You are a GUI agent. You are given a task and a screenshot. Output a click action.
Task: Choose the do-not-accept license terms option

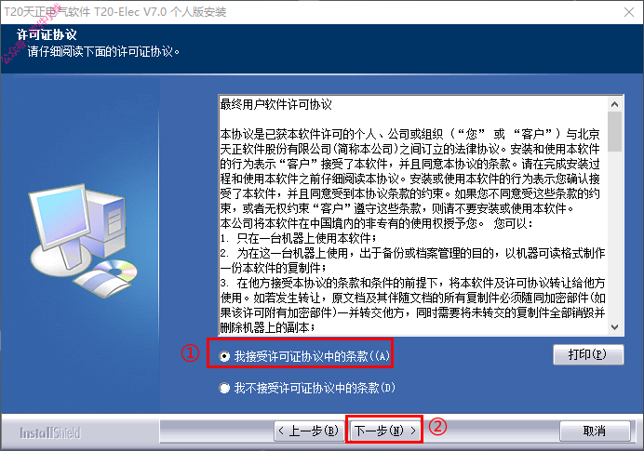click(x=224, y=388)
